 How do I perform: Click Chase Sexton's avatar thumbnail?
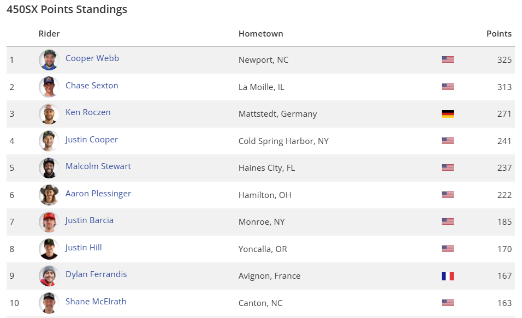pyautogui.click(x=49, y=87)
